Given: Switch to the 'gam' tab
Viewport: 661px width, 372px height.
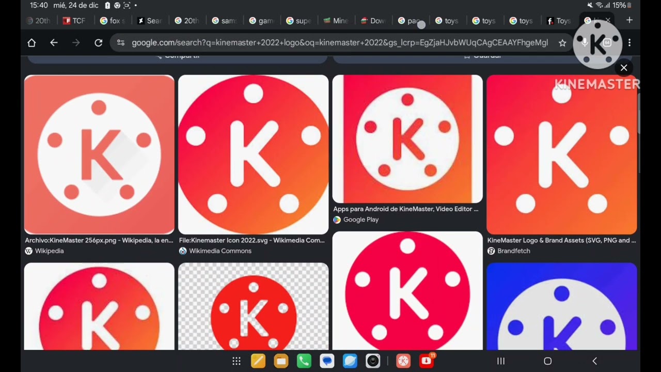Looking at the screenshot, I should click(x=261, y=21).
